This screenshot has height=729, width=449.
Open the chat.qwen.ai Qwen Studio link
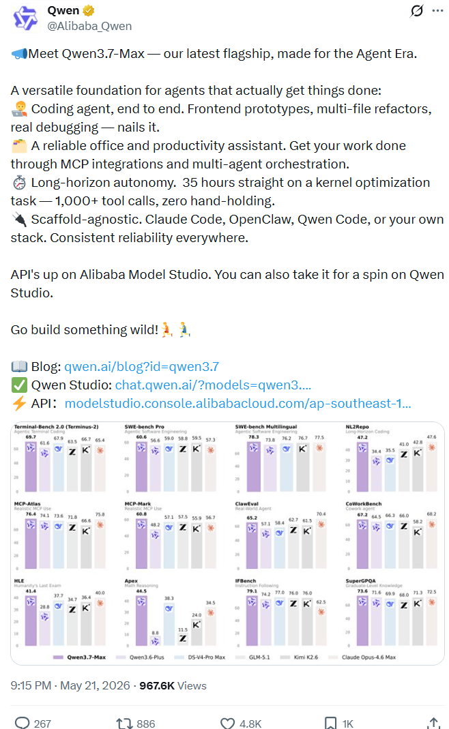(213, 385)
